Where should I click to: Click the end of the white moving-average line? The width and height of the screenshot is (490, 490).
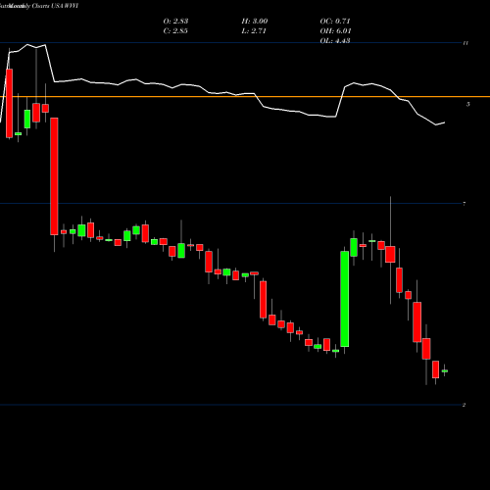click(x=444, y=122)
